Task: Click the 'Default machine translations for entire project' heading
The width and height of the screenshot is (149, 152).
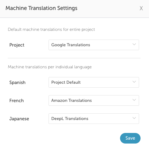Action: click(51, 30)
